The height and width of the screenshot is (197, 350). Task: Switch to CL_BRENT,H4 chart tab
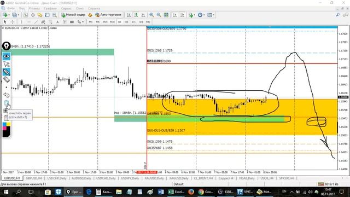(203, 178)
